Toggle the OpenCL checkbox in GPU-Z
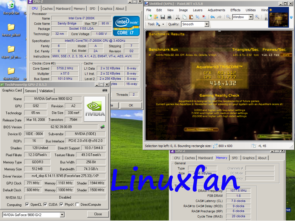Screen dimensions: 295x221 click(27, 205)
